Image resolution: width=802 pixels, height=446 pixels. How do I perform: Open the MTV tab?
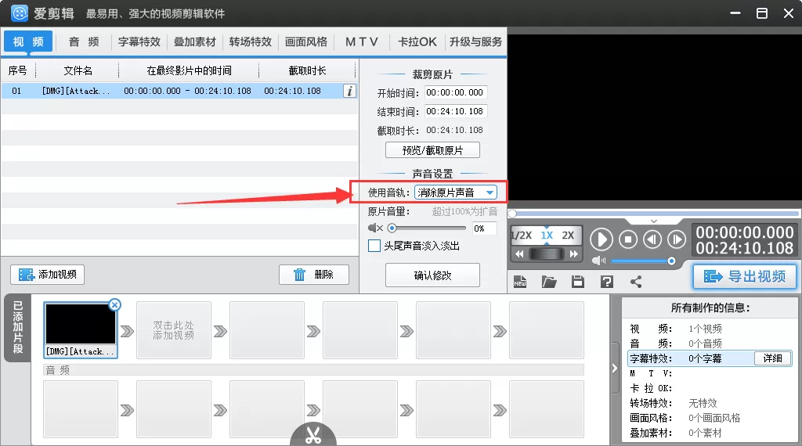[x=362, y=42]
